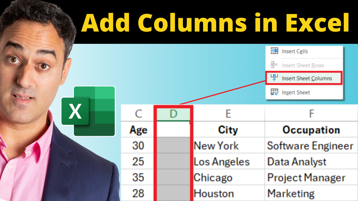Screen dimensions: 358x201
Task: Click the Insert Sheet icon
Action: 274,92
